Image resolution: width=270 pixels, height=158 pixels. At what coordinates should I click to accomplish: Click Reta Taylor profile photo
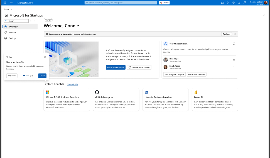[165, 60]
